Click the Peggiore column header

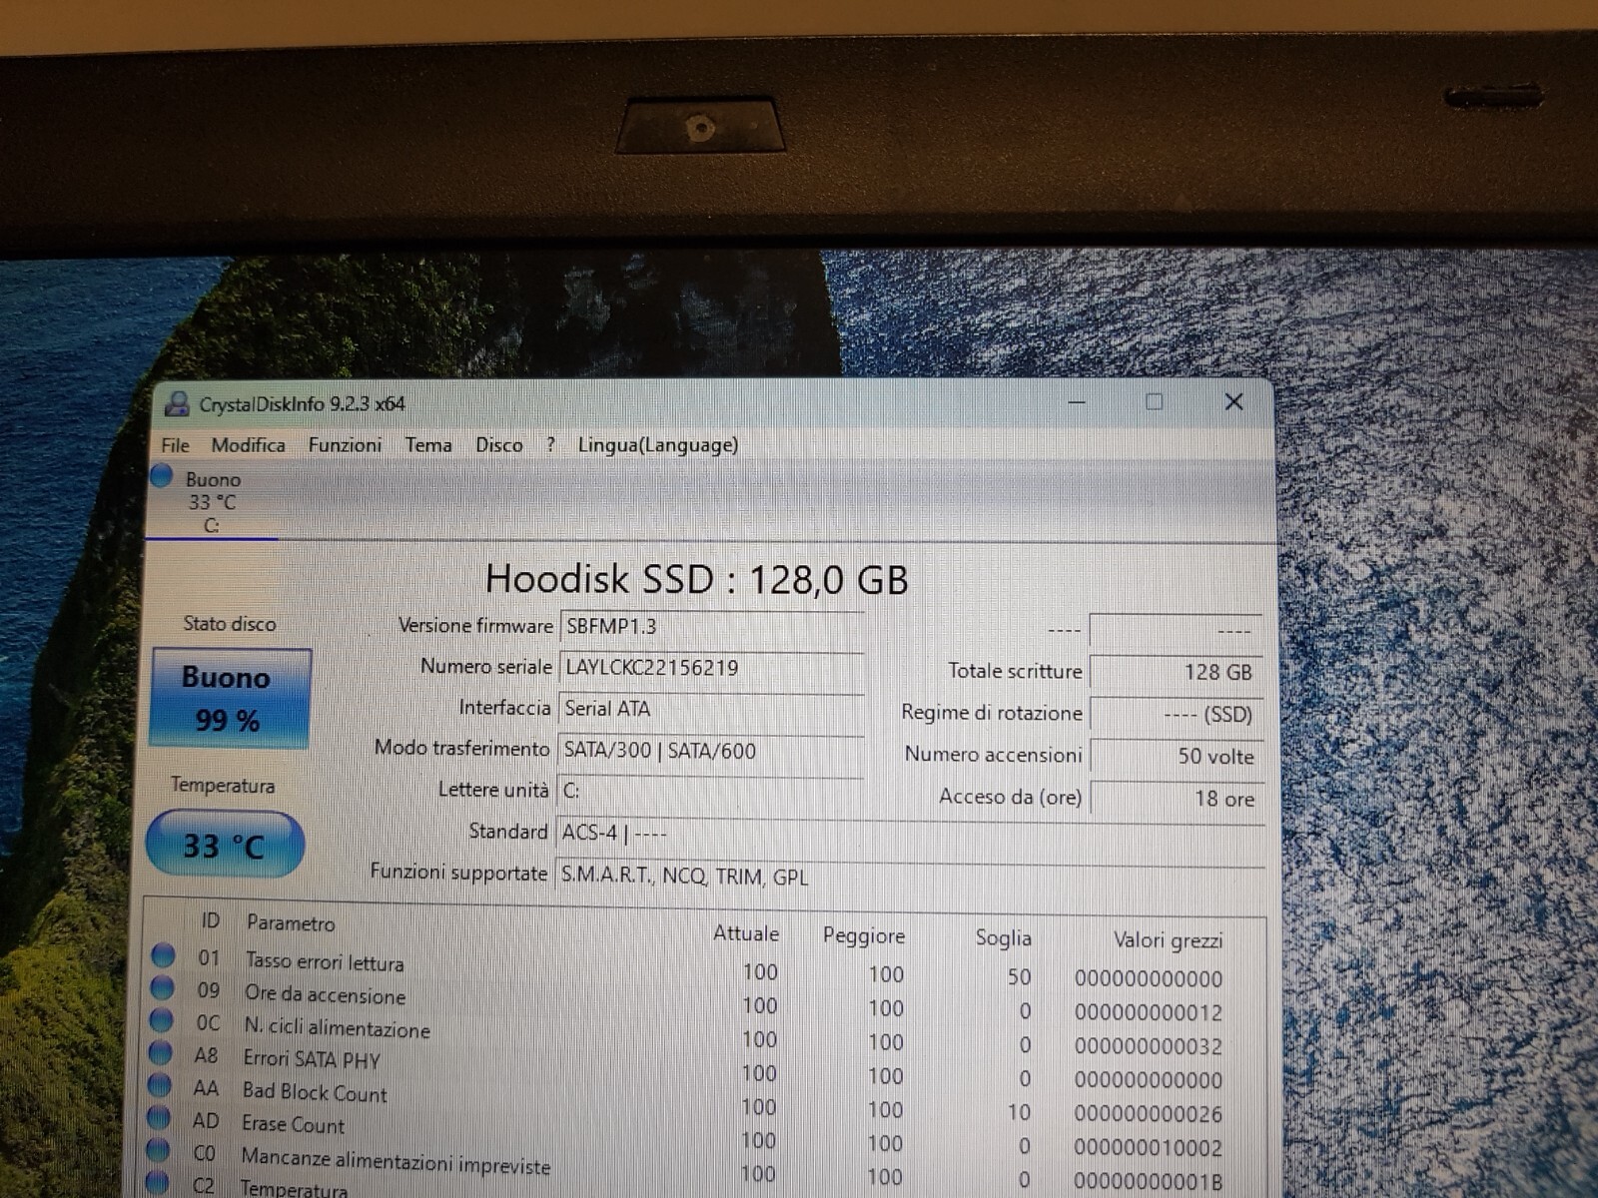point(864,935)
